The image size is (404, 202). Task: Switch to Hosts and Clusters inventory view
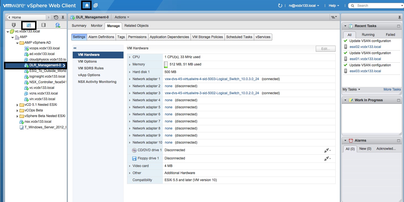pos(14,25)
